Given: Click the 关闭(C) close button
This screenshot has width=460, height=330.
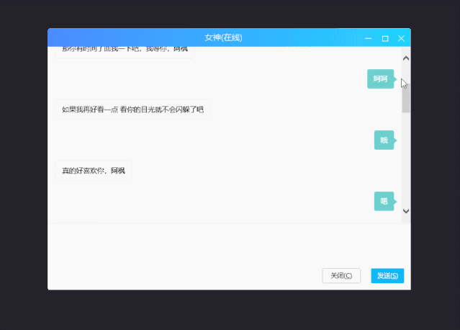Looking at the screenshot, I should point(341,276).
